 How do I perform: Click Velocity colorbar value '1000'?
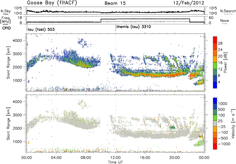(x=222, y=104)
